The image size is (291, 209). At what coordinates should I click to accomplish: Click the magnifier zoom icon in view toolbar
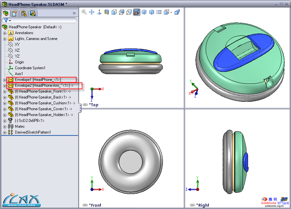(x=84, y=12)
